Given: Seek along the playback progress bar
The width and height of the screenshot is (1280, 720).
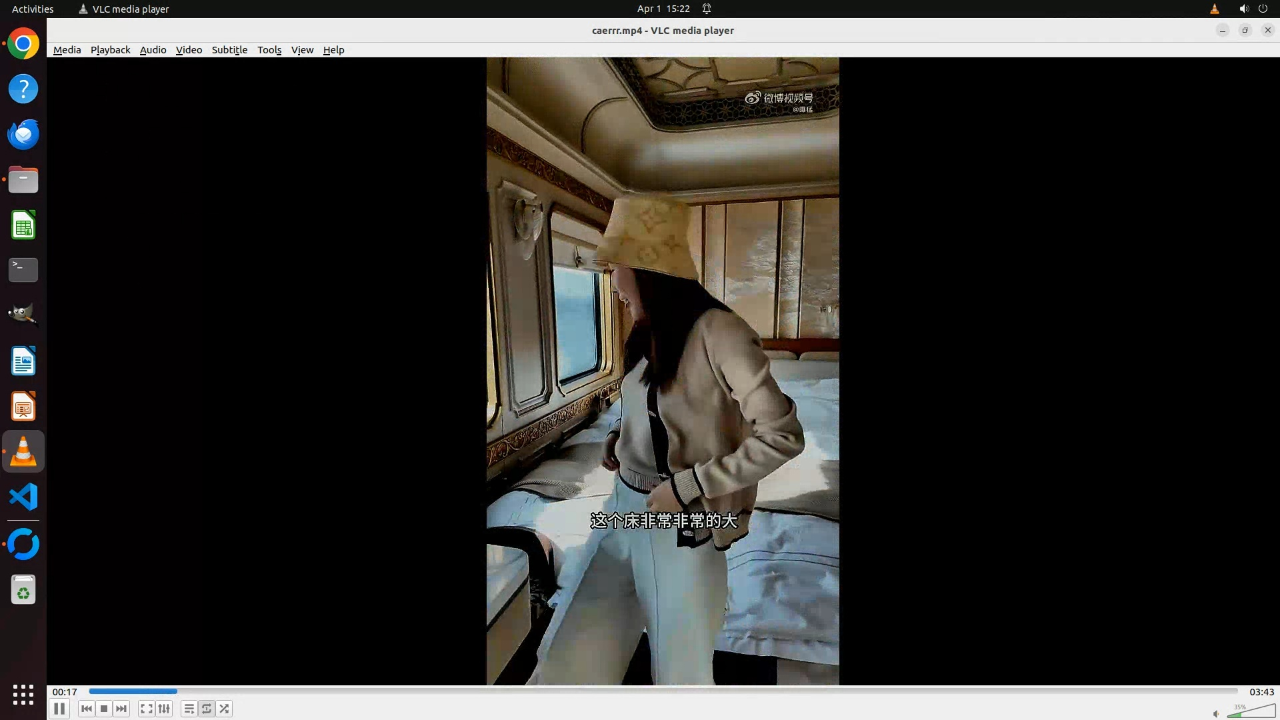Looking at the screenshot, I should pos(663,691).
